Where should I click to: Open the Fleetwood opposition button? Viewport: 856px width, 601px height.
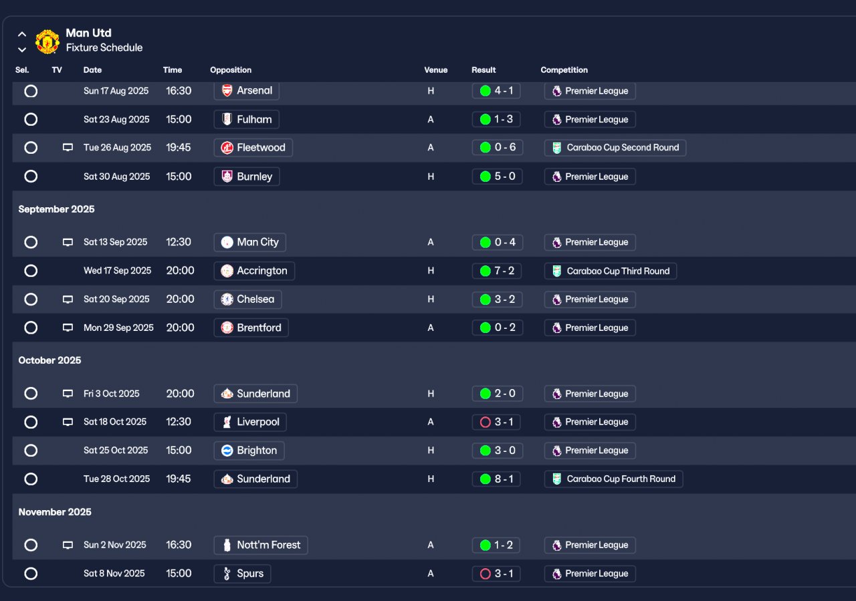tap(253, 148)
